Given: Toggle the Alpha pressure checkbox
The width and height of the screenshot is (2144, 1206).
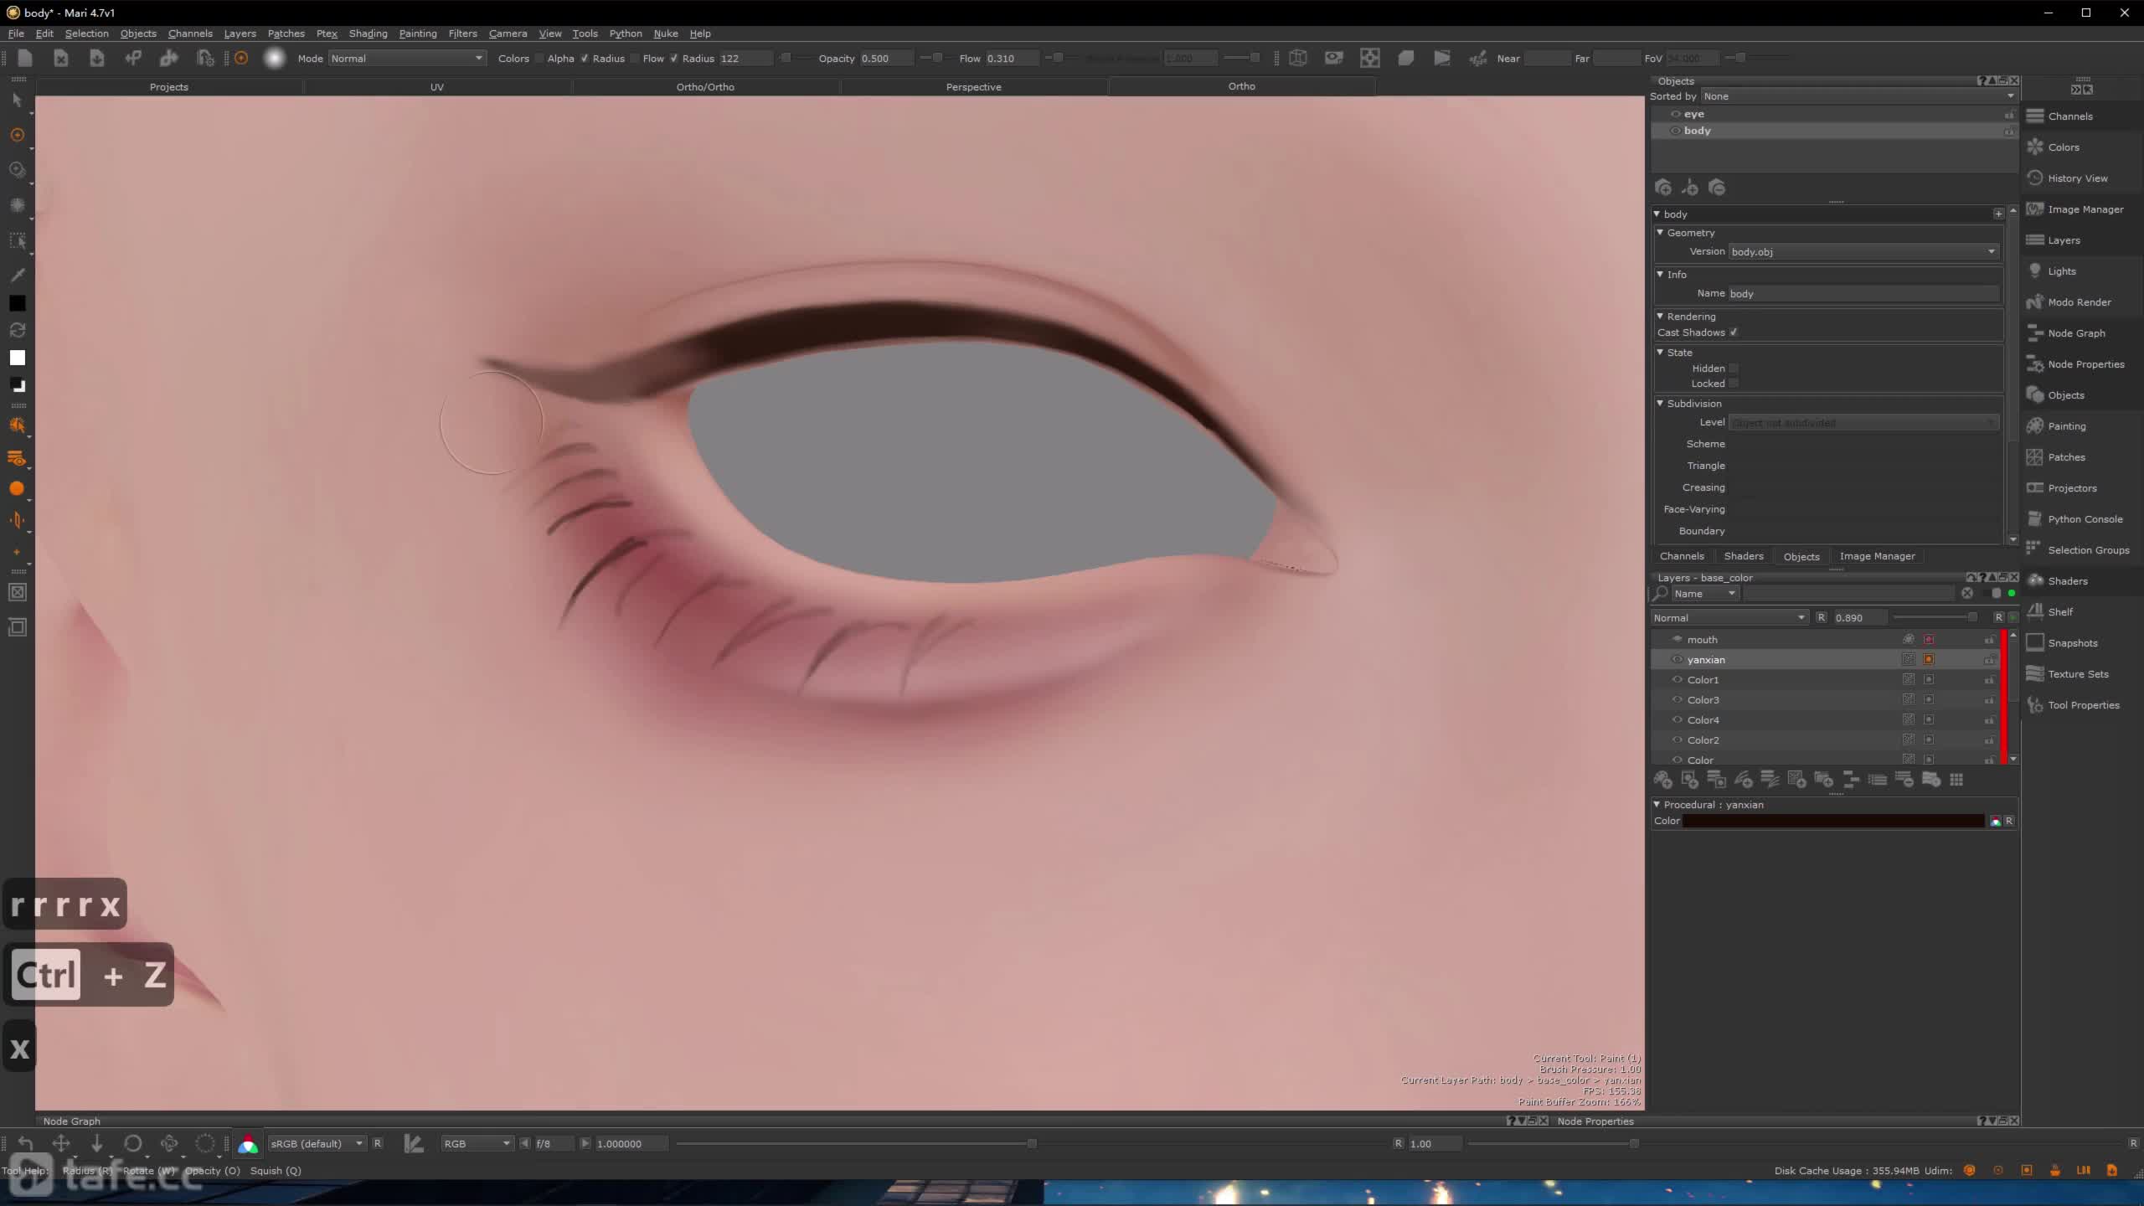Looking at the screenshot, I should coord(539,59).
